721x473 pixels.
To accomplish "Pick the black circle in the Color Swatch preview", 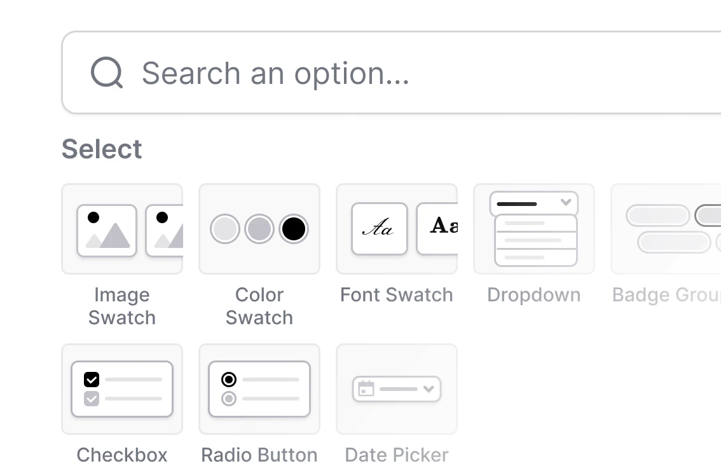I will [294, 229].
